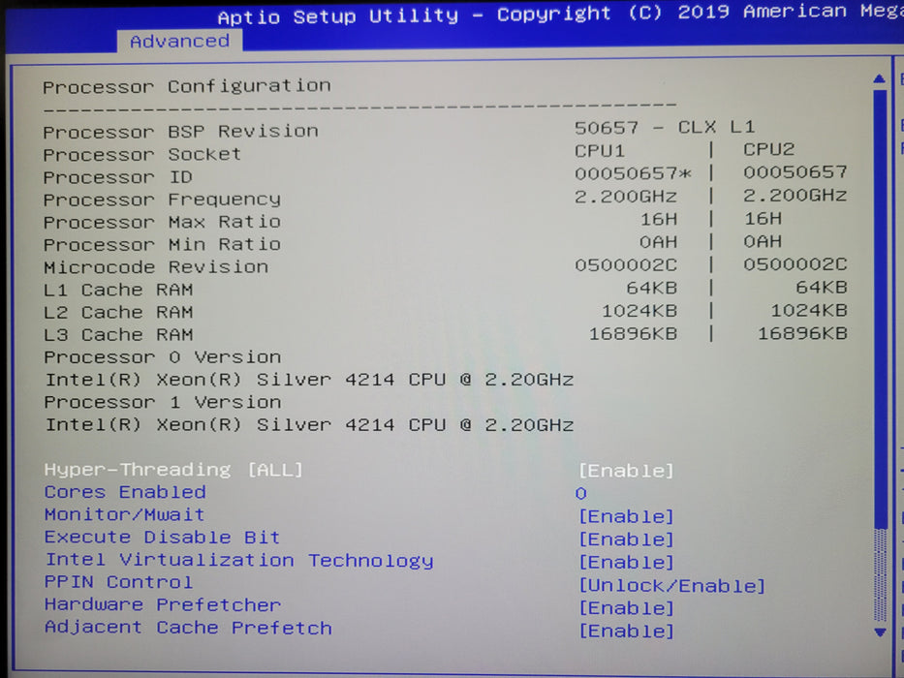Screen dimensions: 904x678
Task: Click CPU1 L3 cache value 16896KB
Action: pyautogui.click(x=633, y=334)
